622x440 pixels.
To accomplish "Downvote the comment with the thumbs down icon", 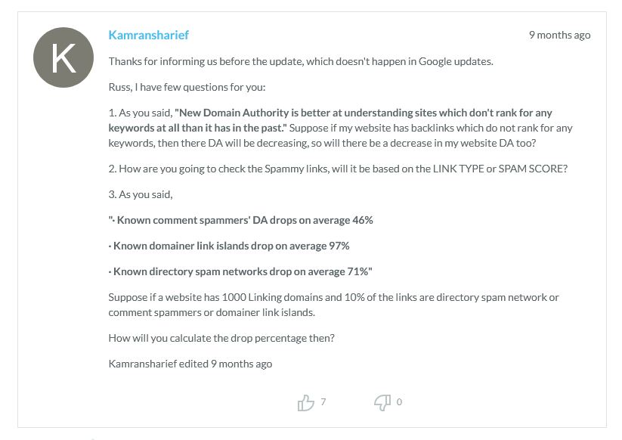I will [x=382, y=402].
